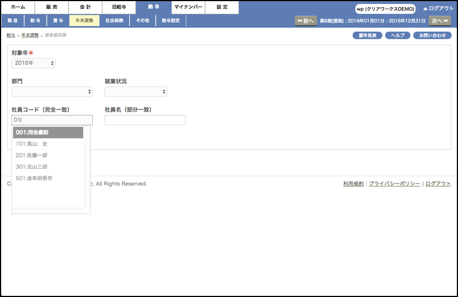Open the 販売 main tab
The width and height of the screenshot is (458, 297).
(51, 7)
